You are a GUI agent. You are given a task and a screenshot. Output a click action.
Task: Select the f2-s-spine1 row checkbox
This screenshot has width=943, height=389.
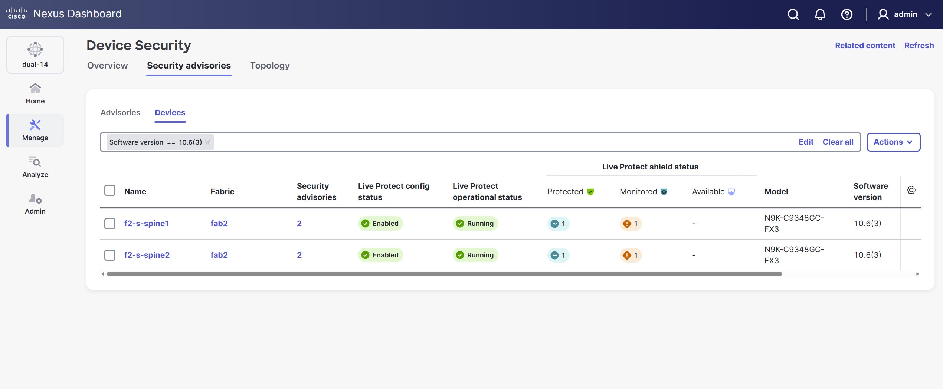click(x=110, y=223)
